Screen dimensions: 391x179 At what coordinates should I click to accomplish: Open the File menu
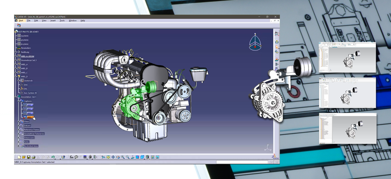point(29,21)
